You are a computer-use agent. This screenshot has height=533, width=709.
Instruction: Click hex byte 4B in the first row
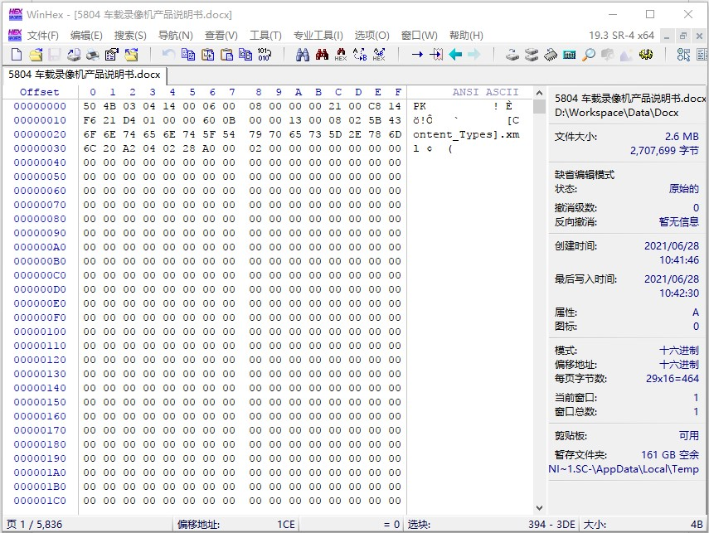pos(109,106)
